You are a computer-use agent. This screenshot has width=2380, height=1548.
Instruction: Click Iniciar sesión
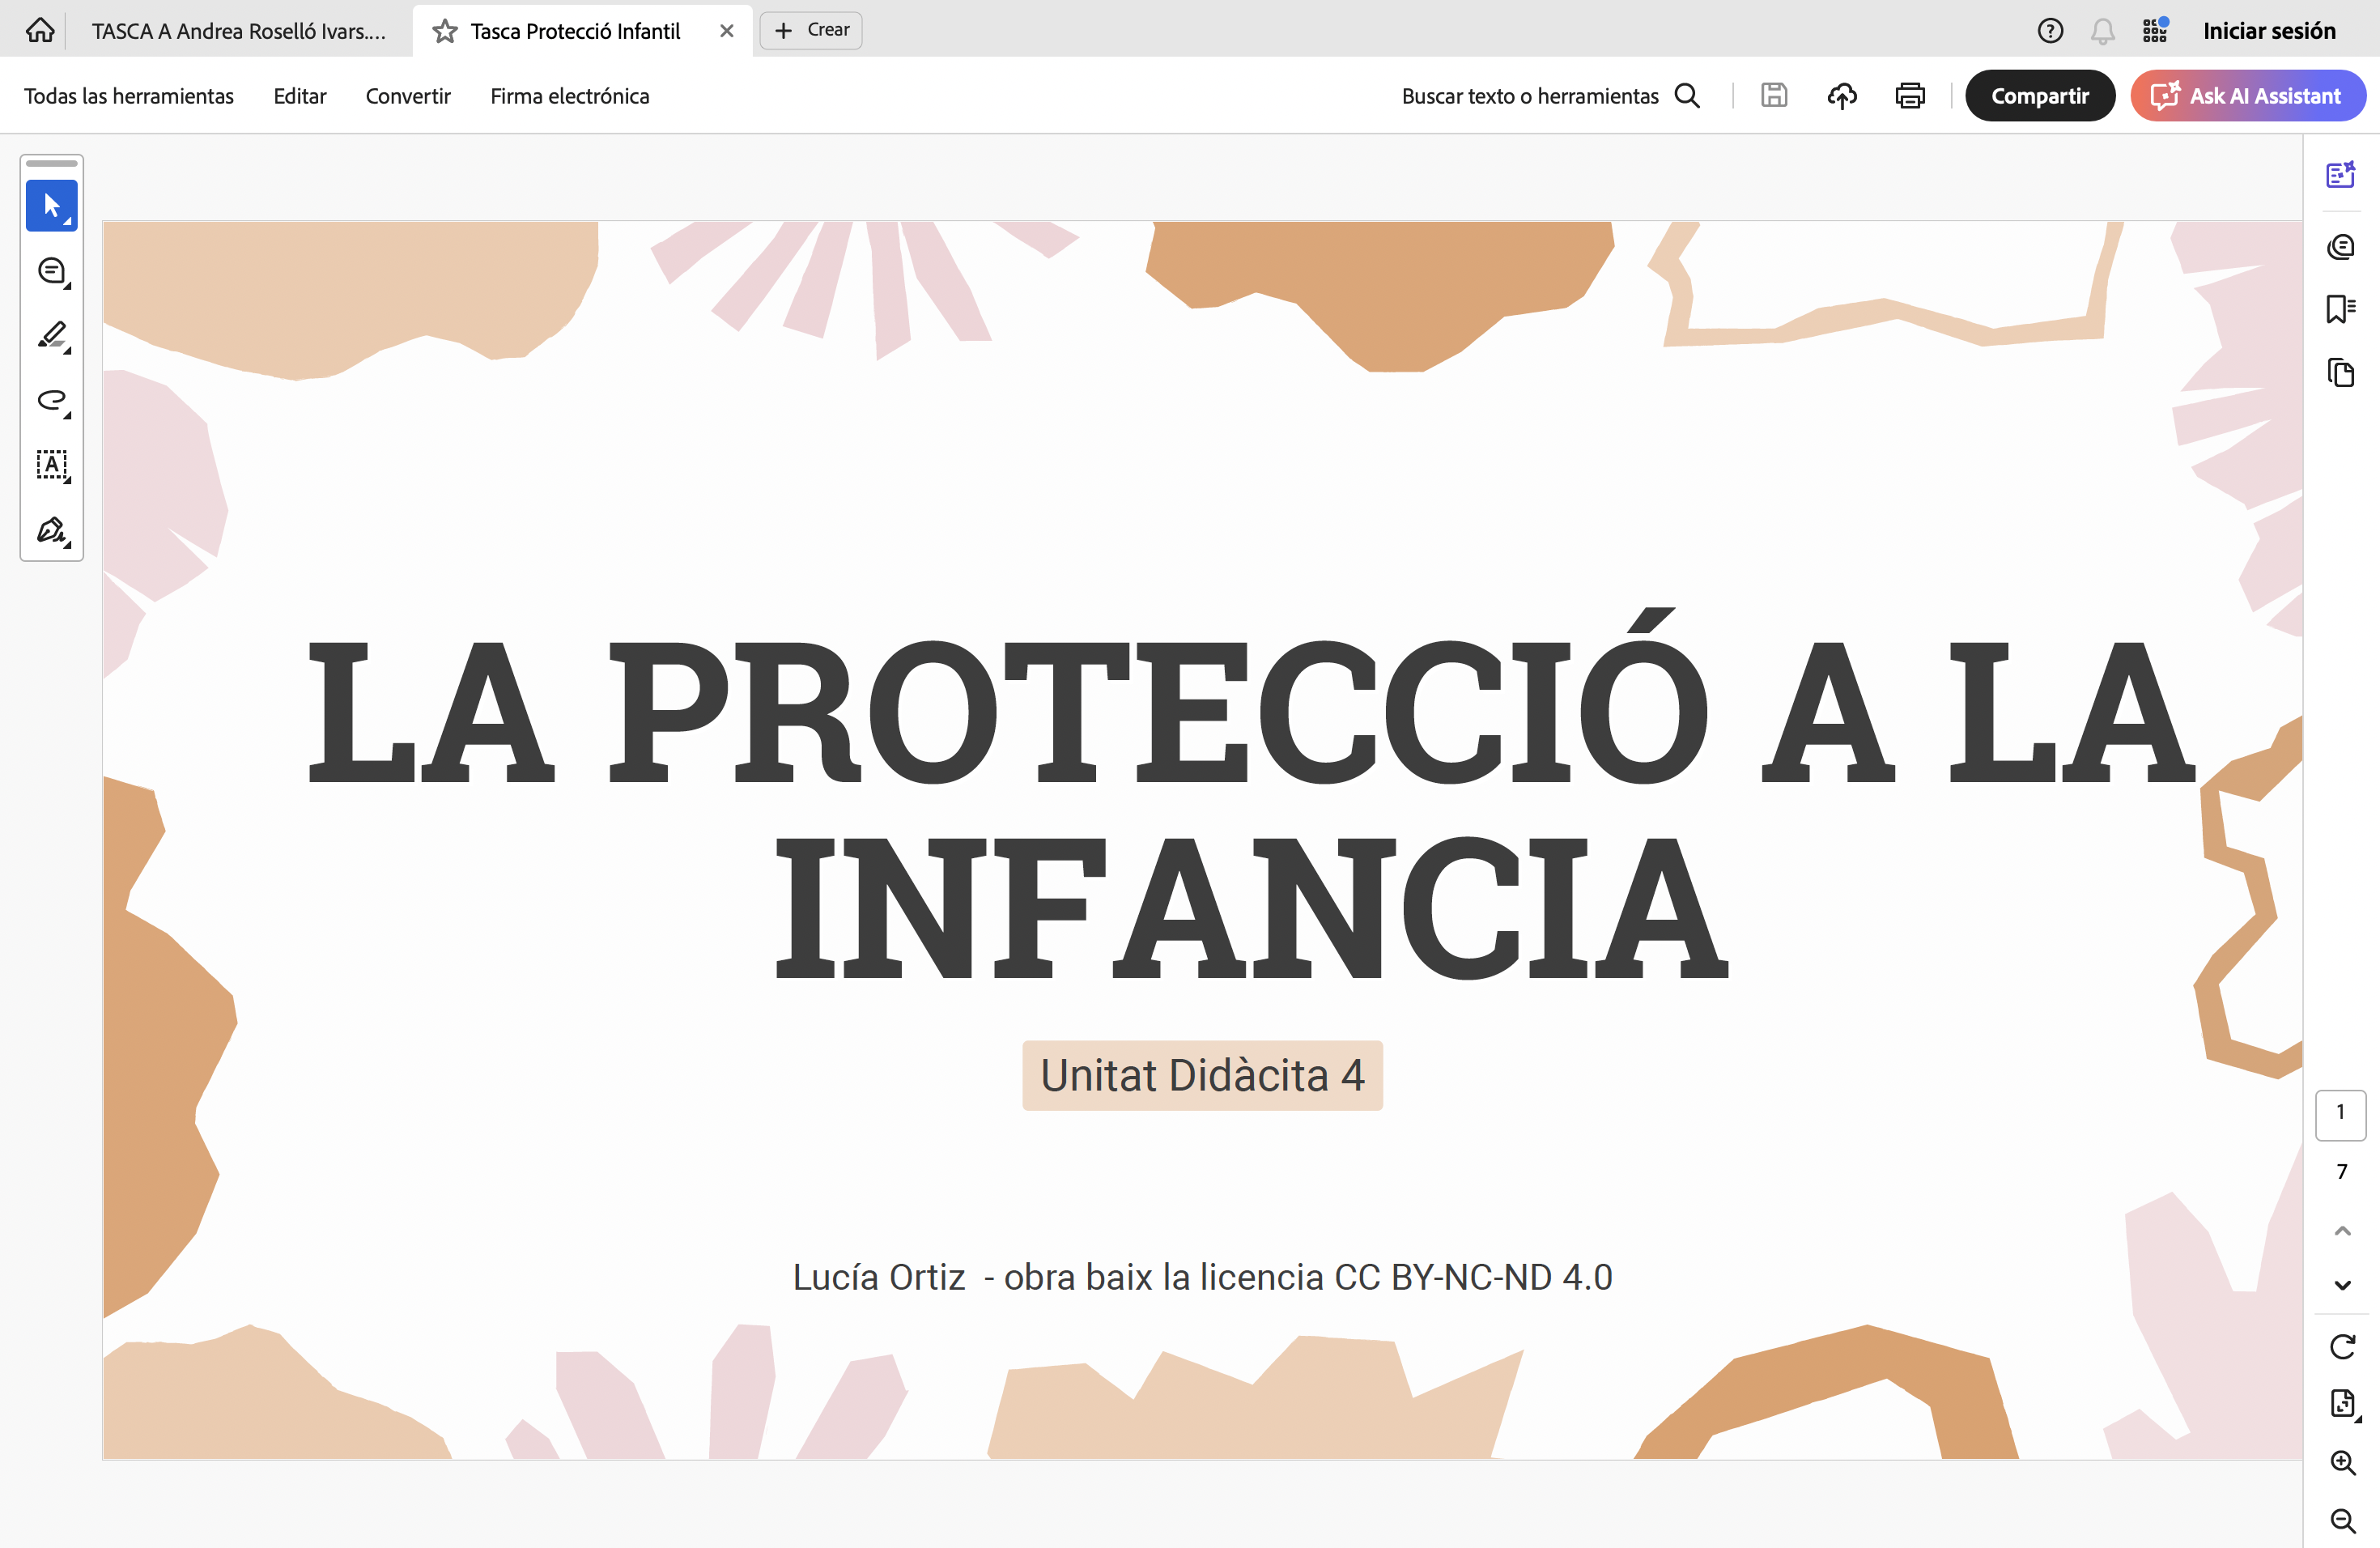[x=2269, y=31]
